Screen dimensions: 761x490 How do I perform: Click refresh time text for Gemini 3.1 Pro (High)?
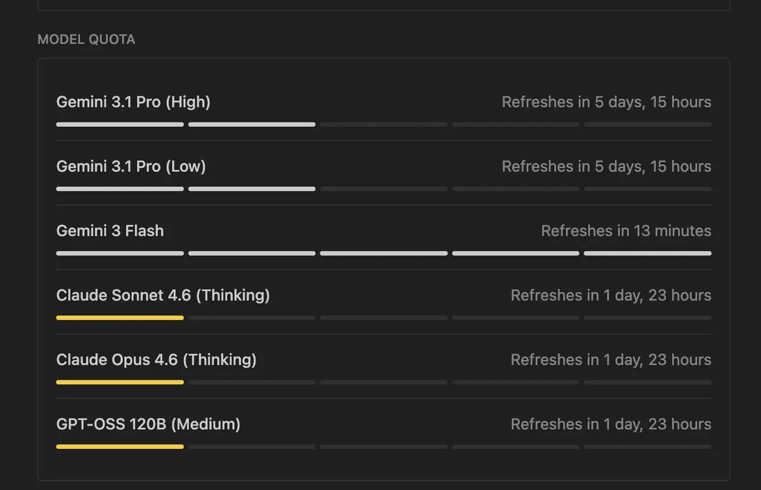[x=606, y=102]
